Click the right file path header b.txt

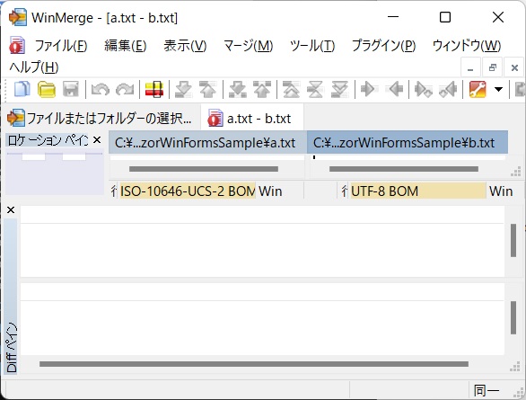[x=408, y=143]
